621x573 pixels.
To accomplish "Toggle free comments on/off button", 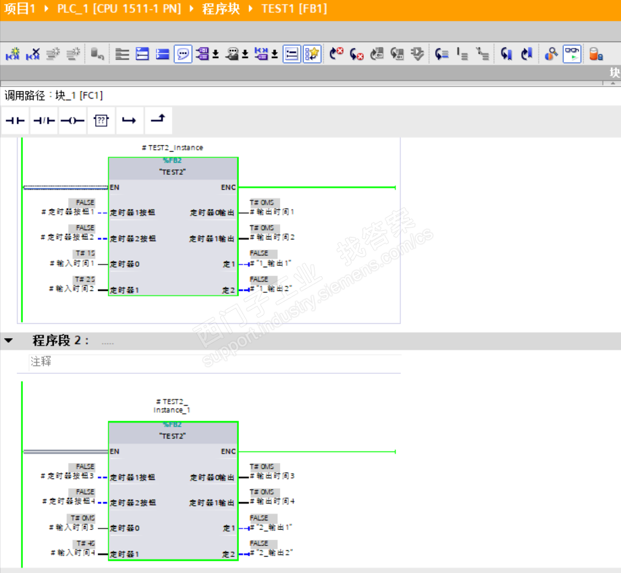I will tap(183, 54).
